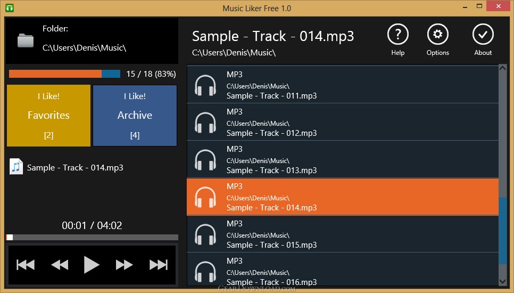Click the header title Sample - Track - 014.mp3

click(x=273, y=36)
